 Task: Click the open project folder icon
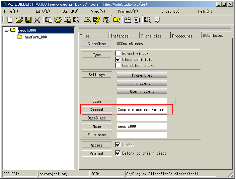coord(19,20)
